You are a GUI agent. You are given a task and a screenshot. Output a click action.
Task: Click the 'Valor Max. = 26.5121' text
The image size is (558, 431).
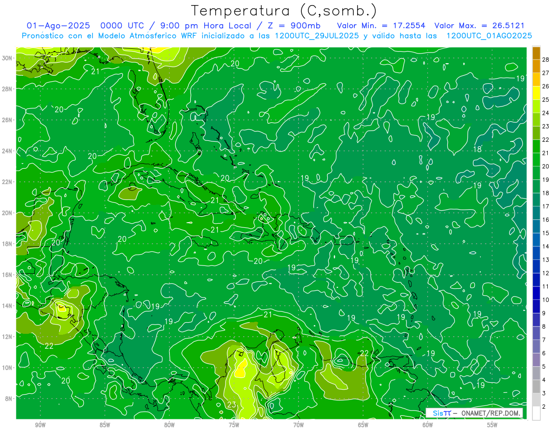click(479, 26)
